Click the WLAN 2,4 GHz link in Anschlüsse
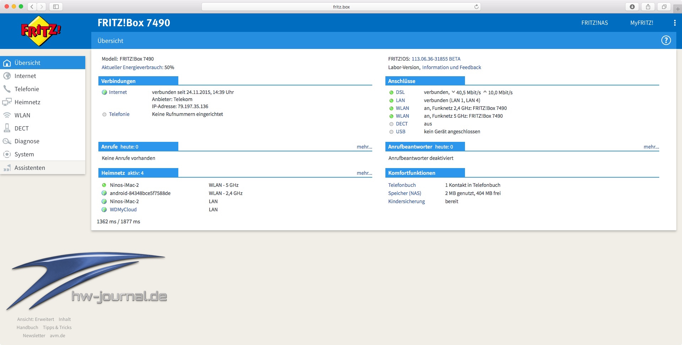 tap(402, 108)
